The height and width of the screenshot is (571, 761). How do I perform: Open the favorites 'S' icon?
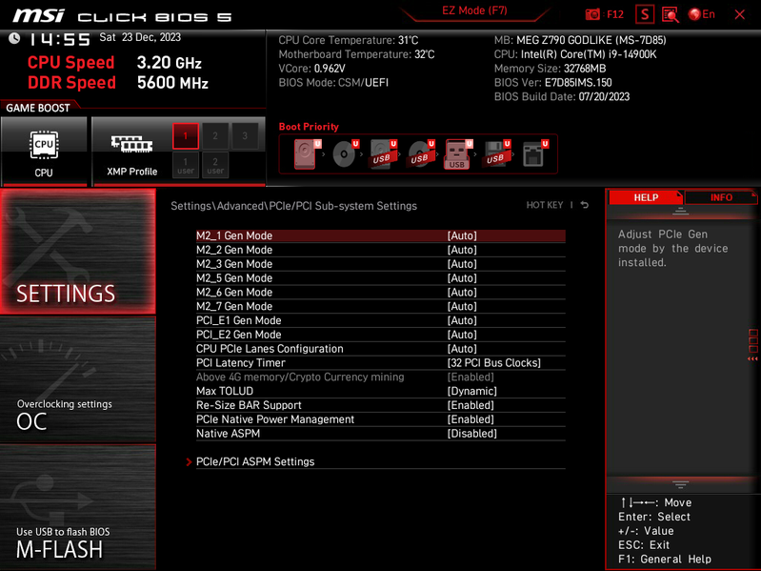(x=645, y=14)
